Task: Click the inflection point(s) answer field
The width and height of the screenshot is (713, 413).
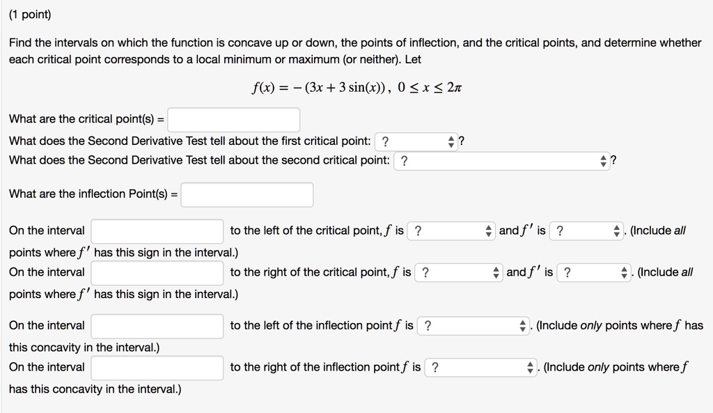Action: [x=246, y=194]
